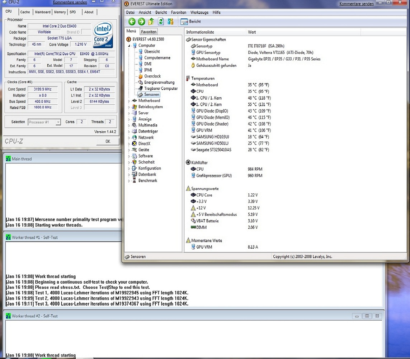
Task: Click the Geräte icon in the tree
Action: coord(135,150)
